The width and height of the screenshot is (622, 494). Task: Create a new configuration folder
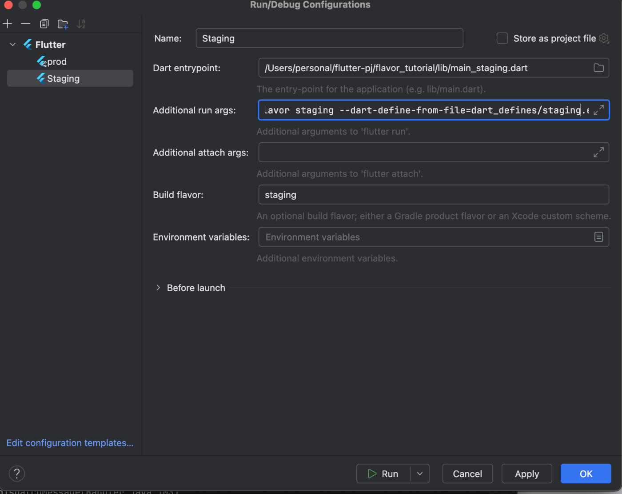(63, 24)
